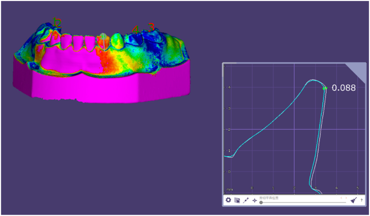Select the two-point distance measuring tool
The width and height of the screenshot is (370, 216).
246,200
